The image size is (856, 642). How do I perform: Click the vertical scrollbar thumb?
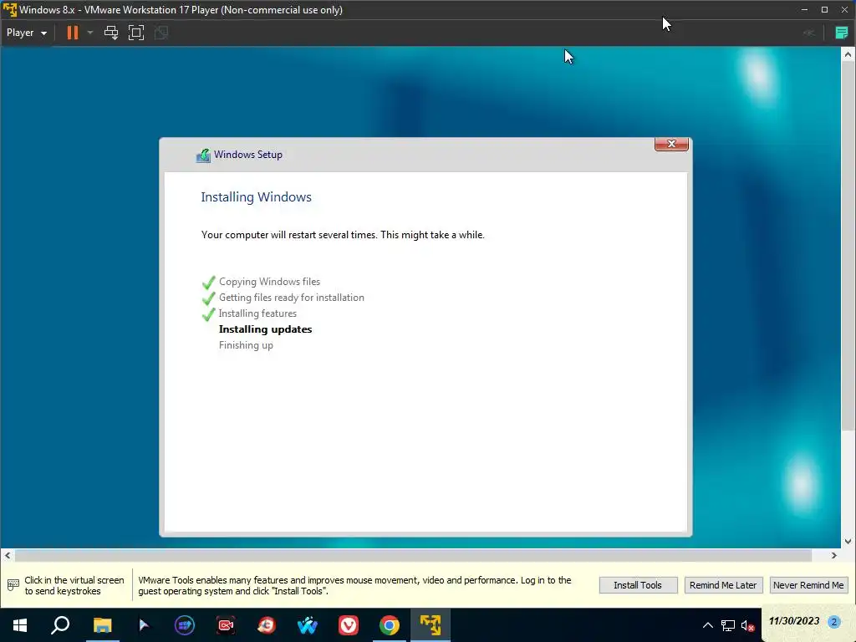[848, 245]
